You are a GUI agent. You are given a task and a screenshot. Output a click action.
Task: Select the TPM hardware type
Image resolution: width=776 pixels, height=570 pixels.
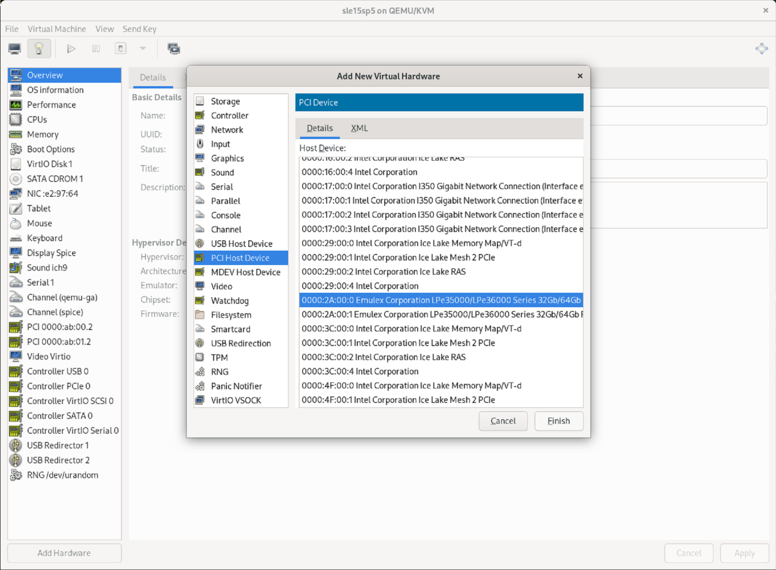click(219, 357)
